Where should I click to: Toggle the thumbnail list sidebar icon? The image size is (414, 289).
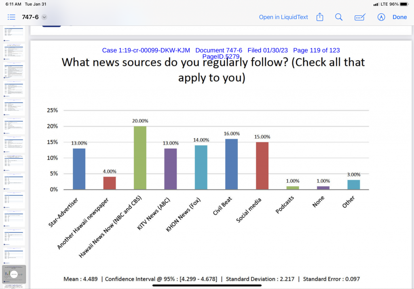click(x=11, y=17)
